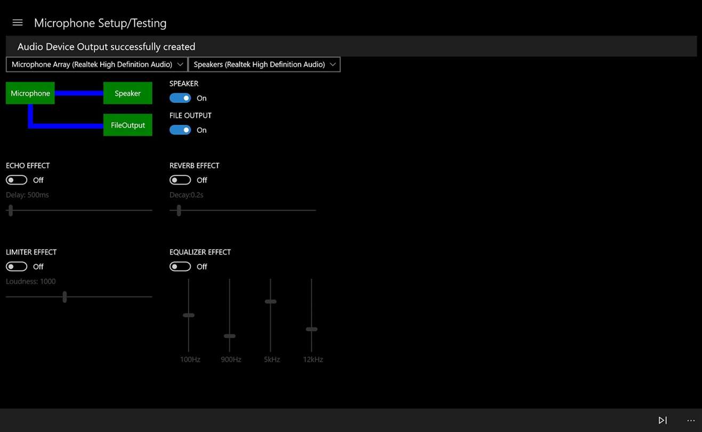The width and height of the screenshot is (702, 432).
Task: Click the 'REVERB EFFECT' heading
Action: pos(195,166)
